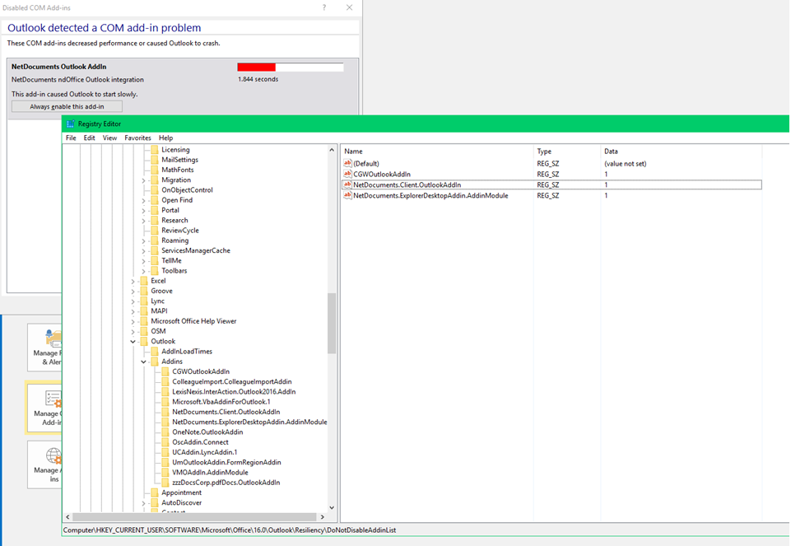Select the Toolbars key
Image resolution: width=791 pixels, height=546 pixels.
pyautogui.click(x=174, y=270)
